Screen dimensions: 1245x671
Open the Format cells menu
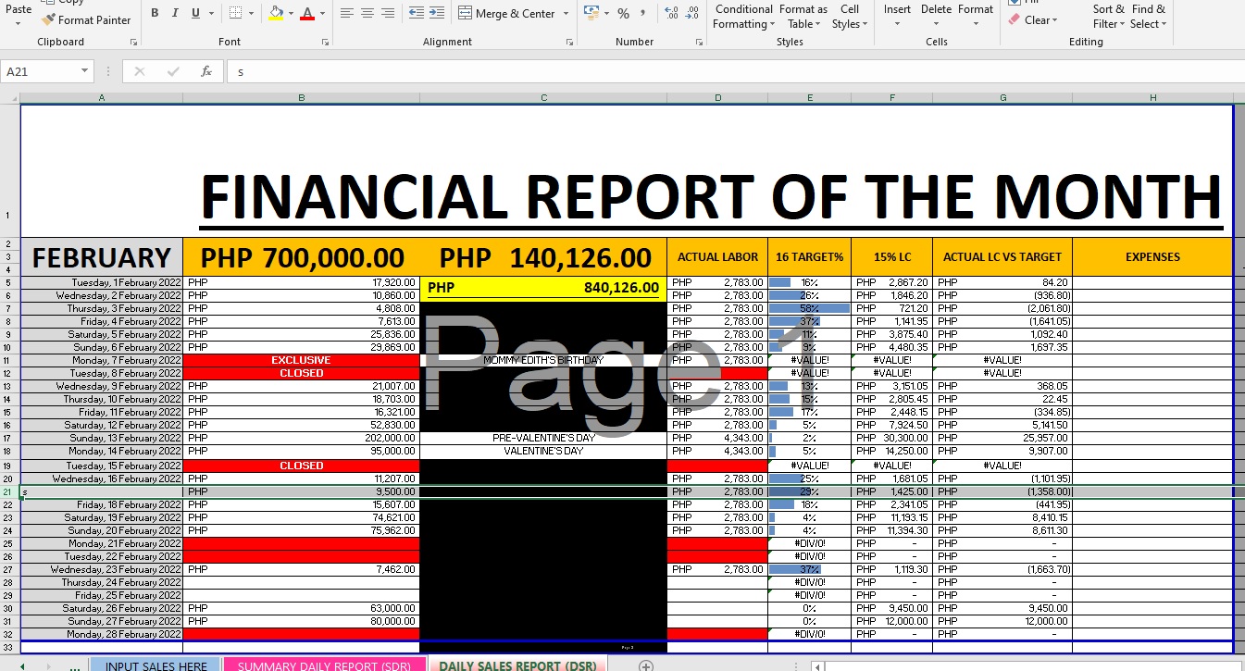[x=976, y=15]
